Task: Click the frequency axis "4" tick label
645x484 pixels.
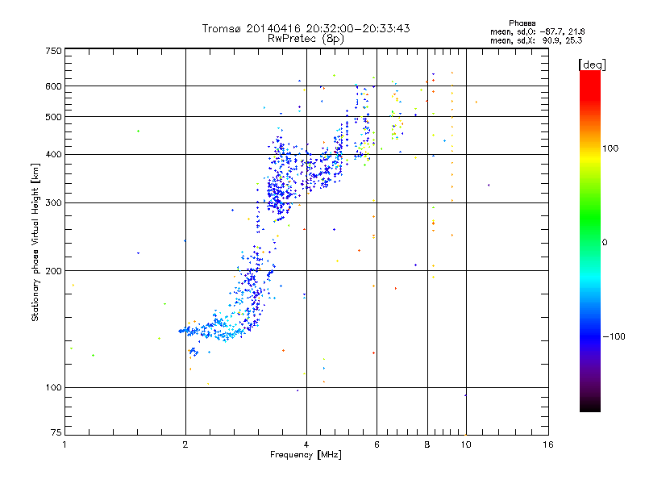Action: (306, 444)
